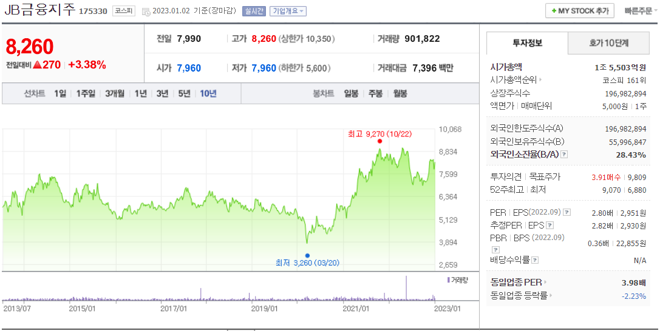660x331 pixels.
Task: Click the 투자의견 link
Action: click(x=506, y=177)
